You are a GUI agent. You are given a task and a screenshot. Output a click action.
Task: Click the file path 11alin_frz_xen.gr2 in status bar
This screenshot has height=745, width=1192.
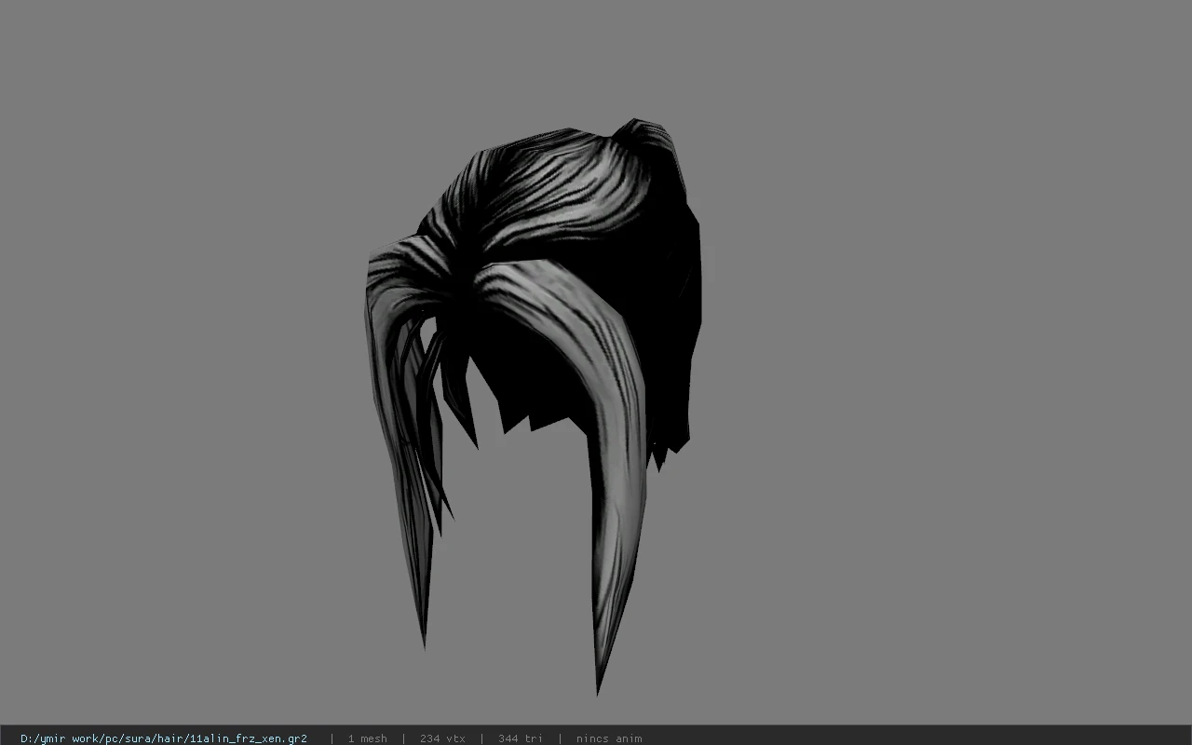164,738
